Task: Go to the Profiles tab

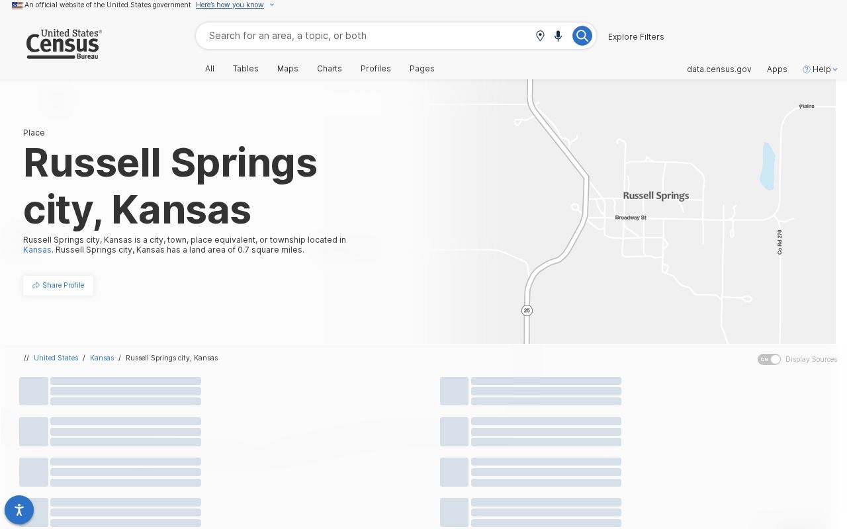Action: coord(376,69)
